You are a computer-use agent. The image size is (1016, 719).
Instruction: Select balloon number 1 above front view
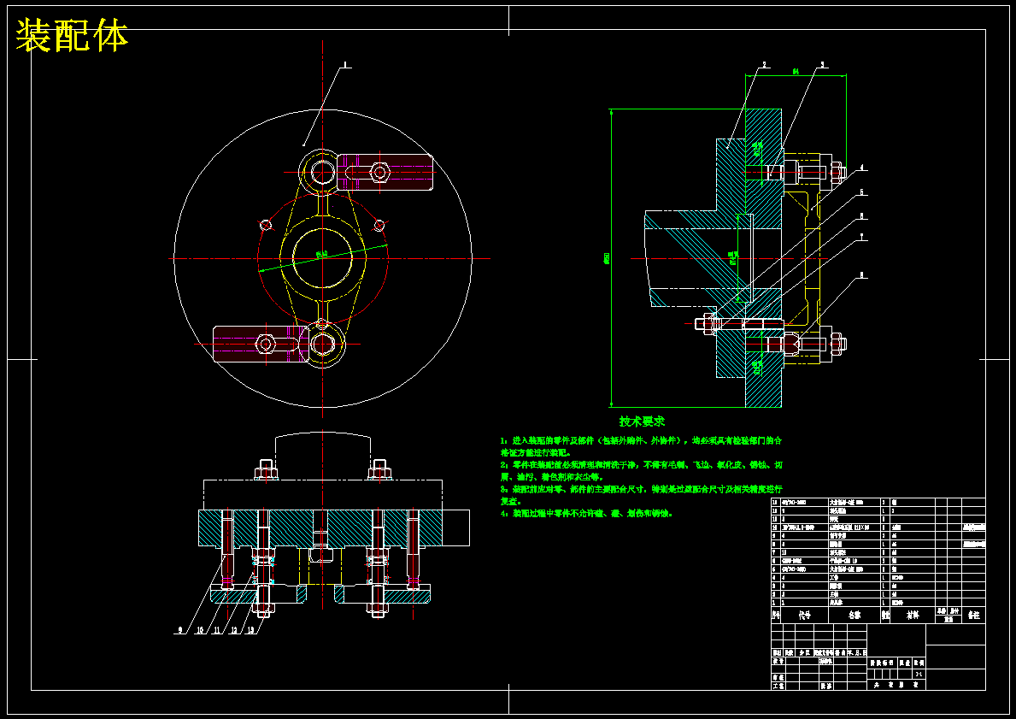(x=345, y=65)
